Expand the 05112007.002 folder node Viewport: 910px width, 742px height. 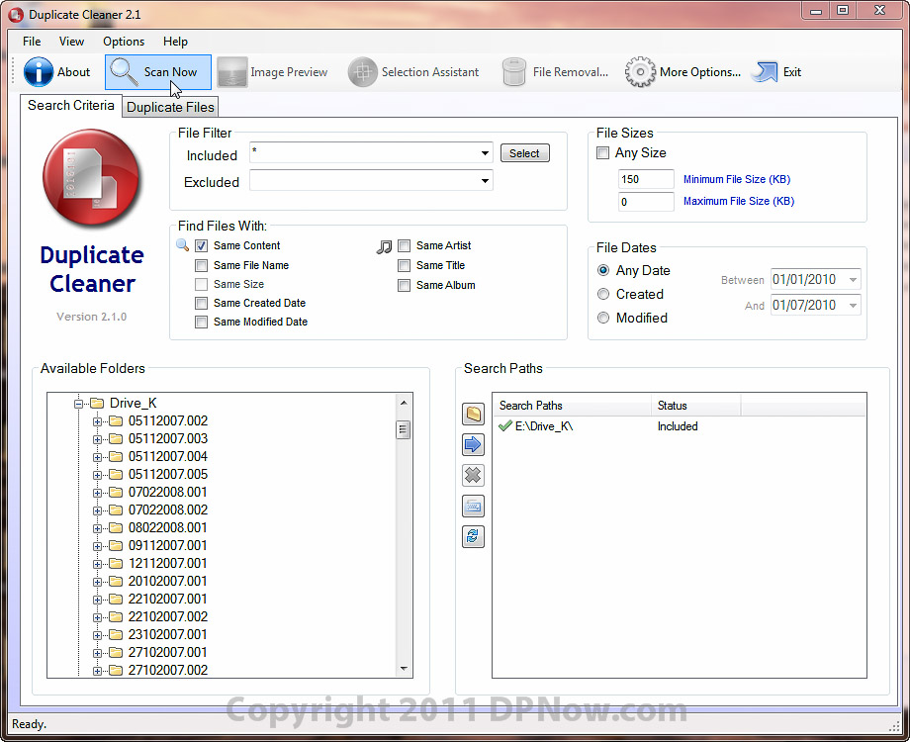98,421
